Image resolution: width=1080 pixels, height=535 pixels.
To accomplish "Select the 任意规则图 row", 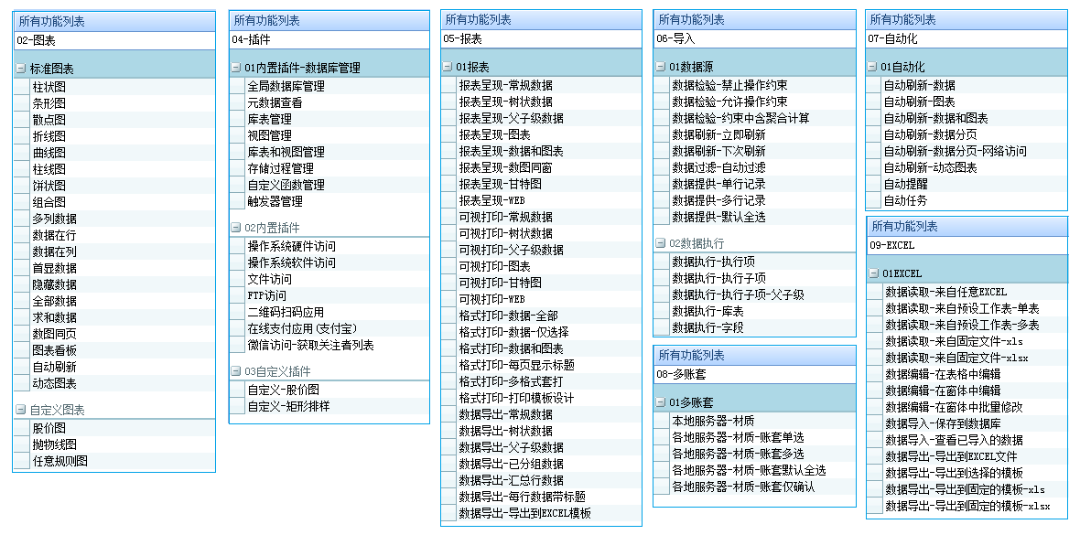I will click(114, 461).
